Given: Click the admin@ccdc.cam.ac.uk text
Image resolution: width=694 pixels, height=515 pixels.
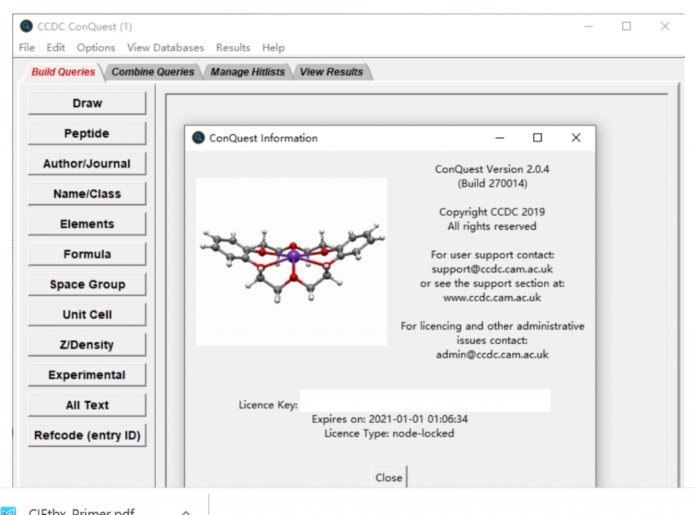Looking at the screenshot, I should pyautogui.click(x=492, y=354).
